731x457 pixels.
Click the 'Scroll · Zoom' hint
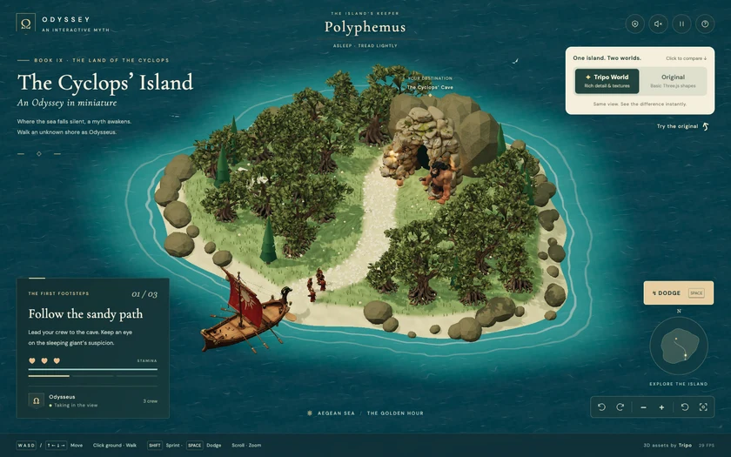(x=246, y=446)
